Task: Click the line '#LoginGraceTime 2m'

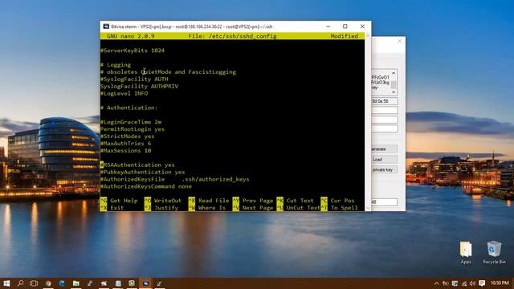Action: point(131,122)
